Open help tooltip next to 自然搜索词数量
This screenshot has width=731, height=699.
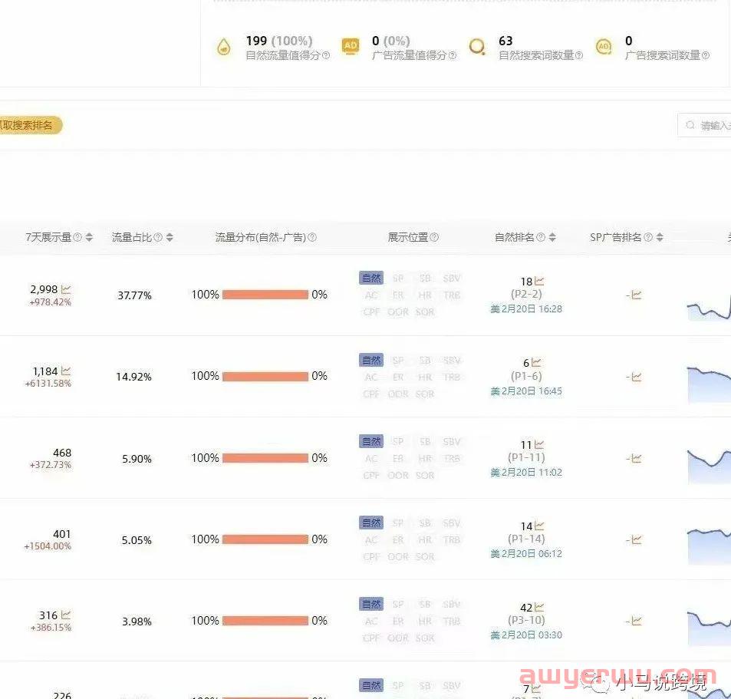[x=579, y=55]
